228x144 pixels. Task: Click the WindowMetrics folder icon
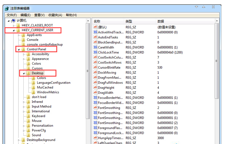[x=34, y=92]
